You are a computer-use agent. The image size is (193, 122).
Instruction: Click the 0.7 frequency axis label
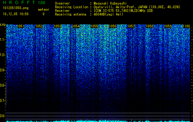pos(2,101)
